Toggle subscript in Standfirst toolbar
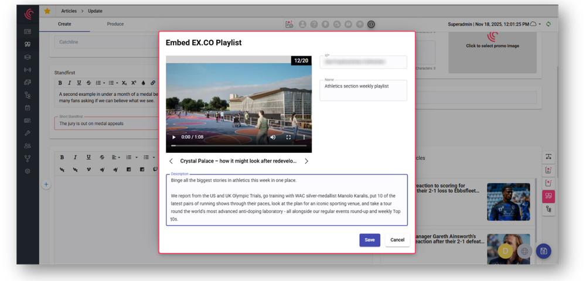Image resolution: width=586 pixels, height=281 pixels. click(124, 83)
